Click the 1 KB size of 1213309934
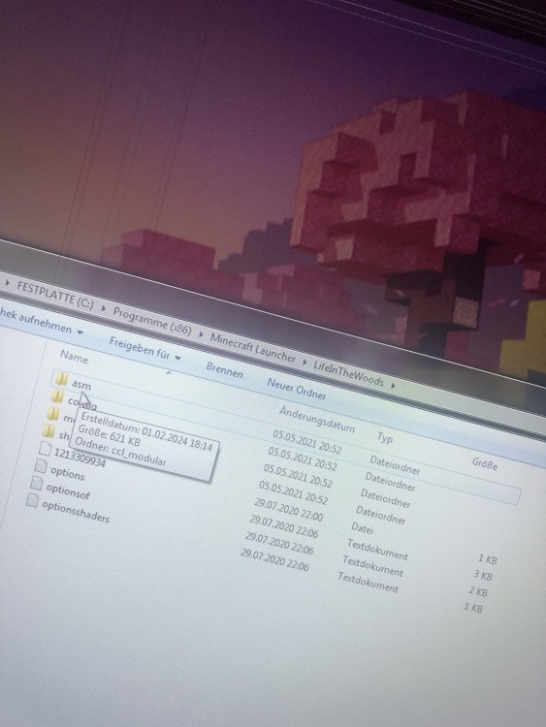546x727 pixels. (x=487, y=559)
